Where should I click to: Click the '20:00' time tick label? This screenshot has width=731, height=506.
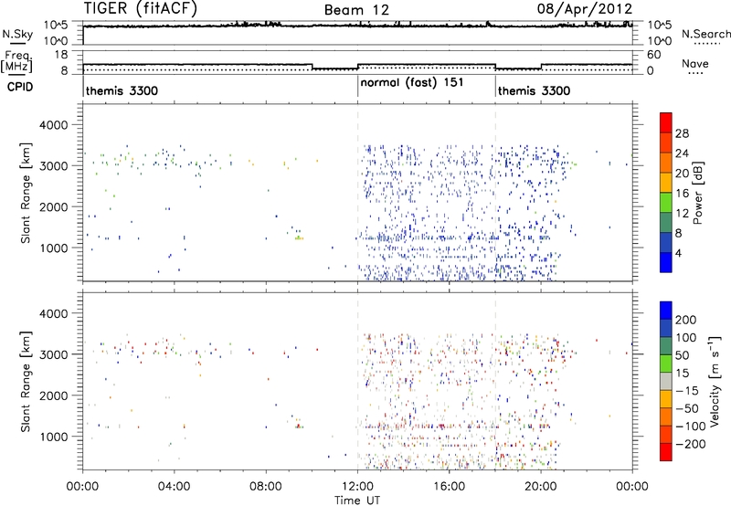[x=540, y=487]
